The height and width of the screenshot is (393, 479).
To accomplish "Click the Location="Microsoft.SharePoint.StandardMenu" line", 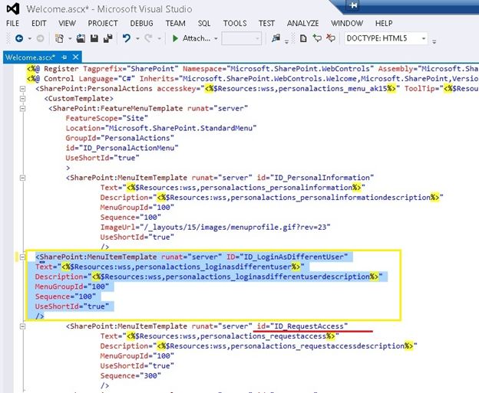I will pos(161,128).
